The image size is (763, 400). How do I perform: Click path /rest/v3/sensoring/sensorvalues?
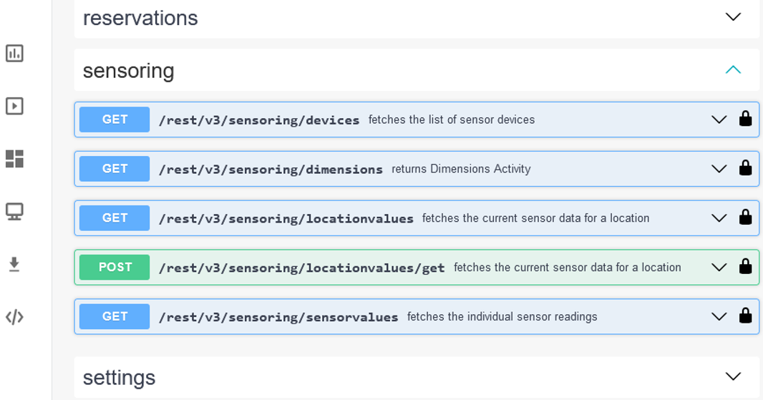pyautogui.click(x=278, y=317)
